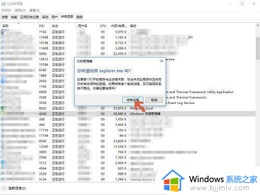Click the explorer icon in row 4240
This screenshot has height=195, width=260.
click(3, 114)
